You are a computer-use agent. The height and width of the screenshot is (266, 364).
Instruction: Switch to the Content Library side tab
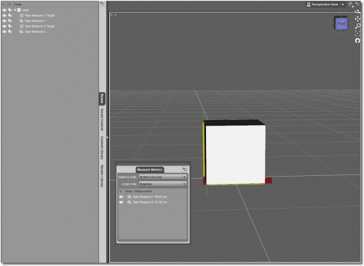point(102,148)
